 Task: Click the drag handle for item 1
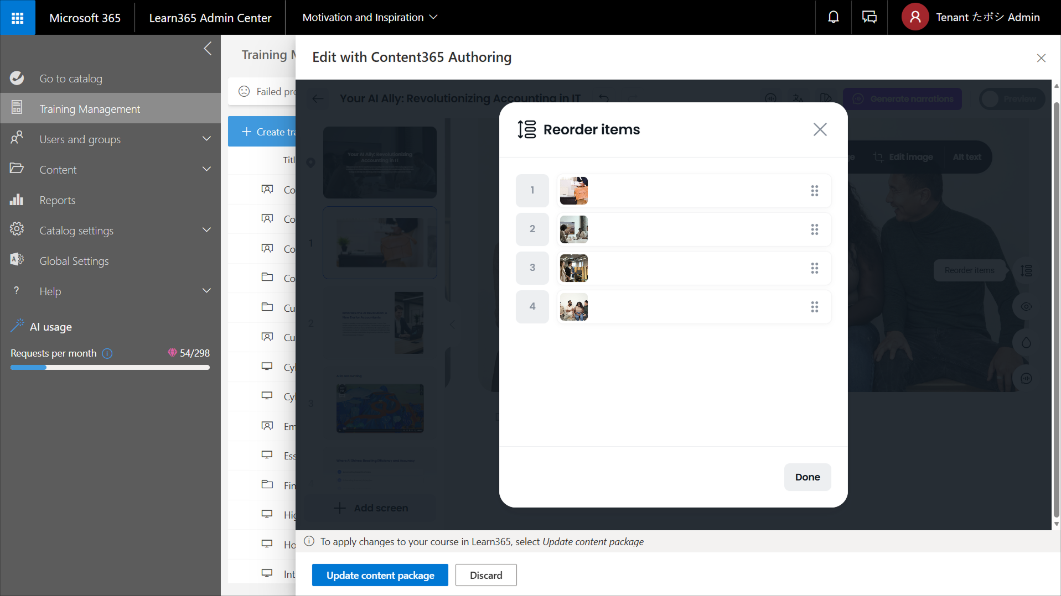click(x=814, y=191)
